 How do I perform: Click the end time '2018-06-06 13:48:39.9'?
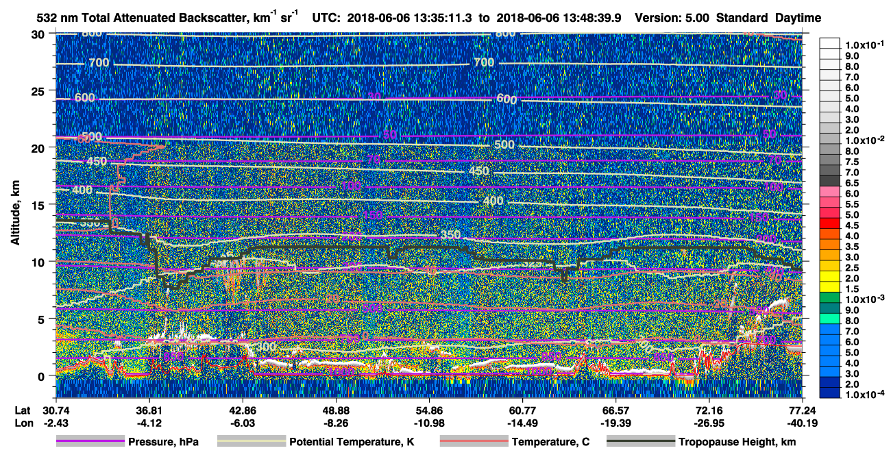pos(559,18)
